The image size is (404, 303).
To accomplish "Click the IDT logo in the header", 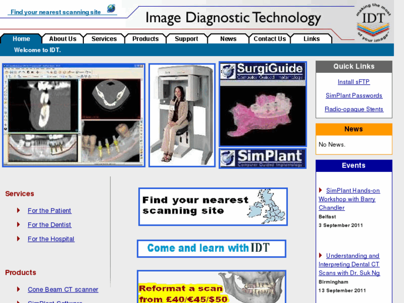I will [373, 23].
